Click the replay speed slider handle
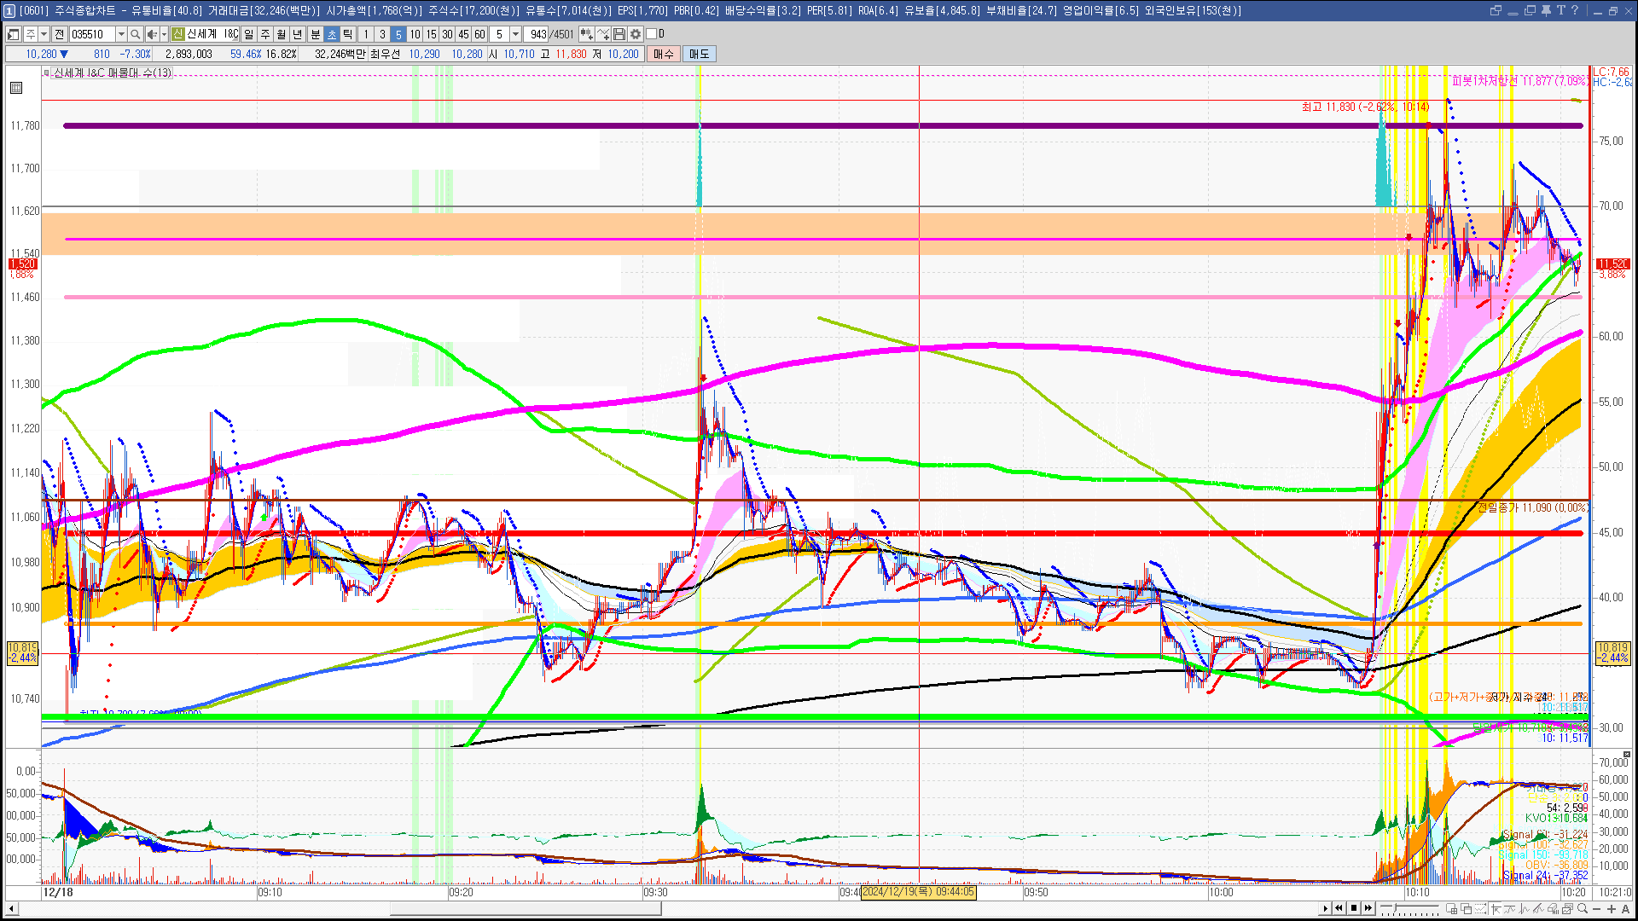The height and width of the screenshot is (921, 1638). tap(1395, 907)
